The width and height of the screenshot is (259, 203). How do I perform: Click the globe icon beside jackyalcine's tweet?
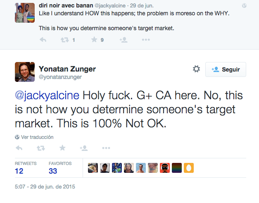coord(244,6)
